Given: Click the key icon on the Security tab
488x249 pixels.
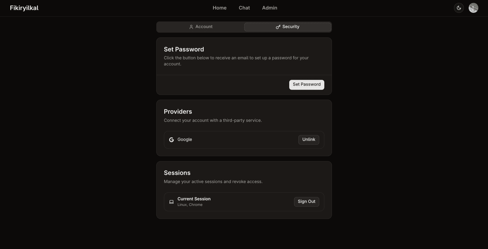Looking at the screenshot, I should pyautogui.click(x=278, y=27).
